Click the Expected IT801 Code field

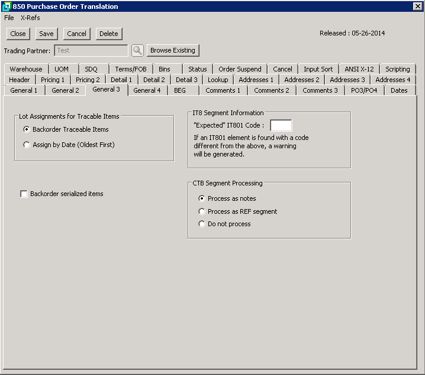pyautogui.click(x=281, y=125)
